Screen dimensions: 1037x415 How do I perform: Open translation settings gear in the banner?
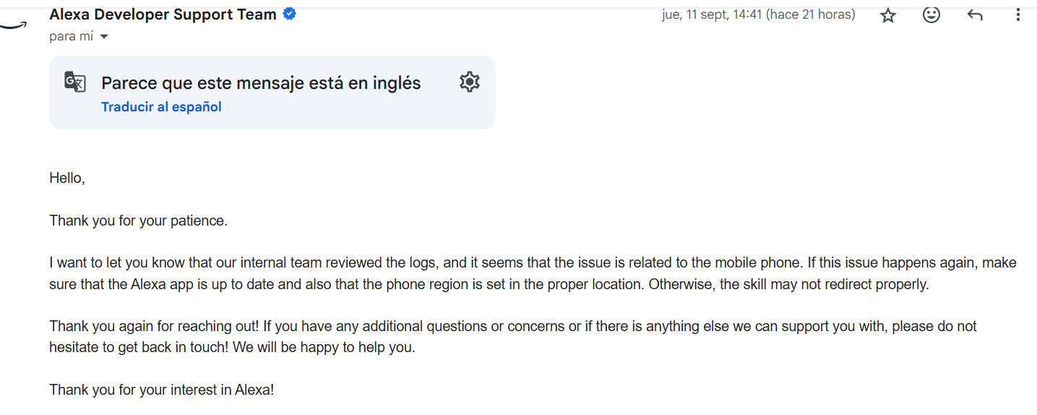[x=470, y=82]
